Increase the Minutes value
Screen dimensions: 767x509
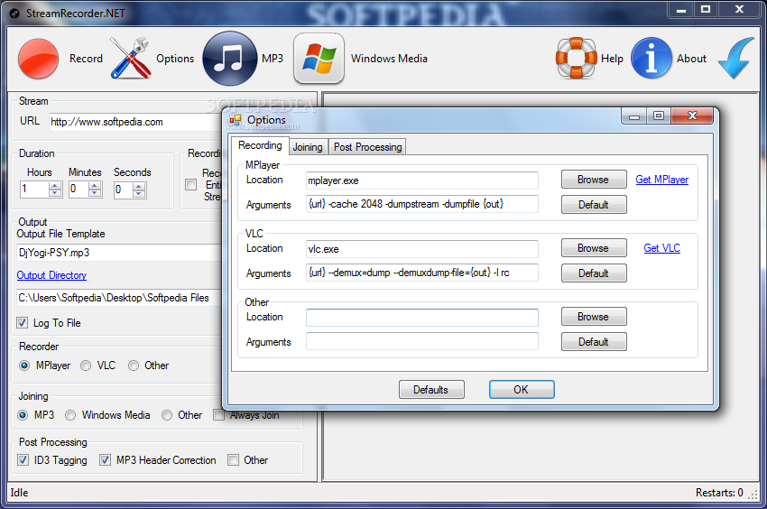click(x=95, y=186)
